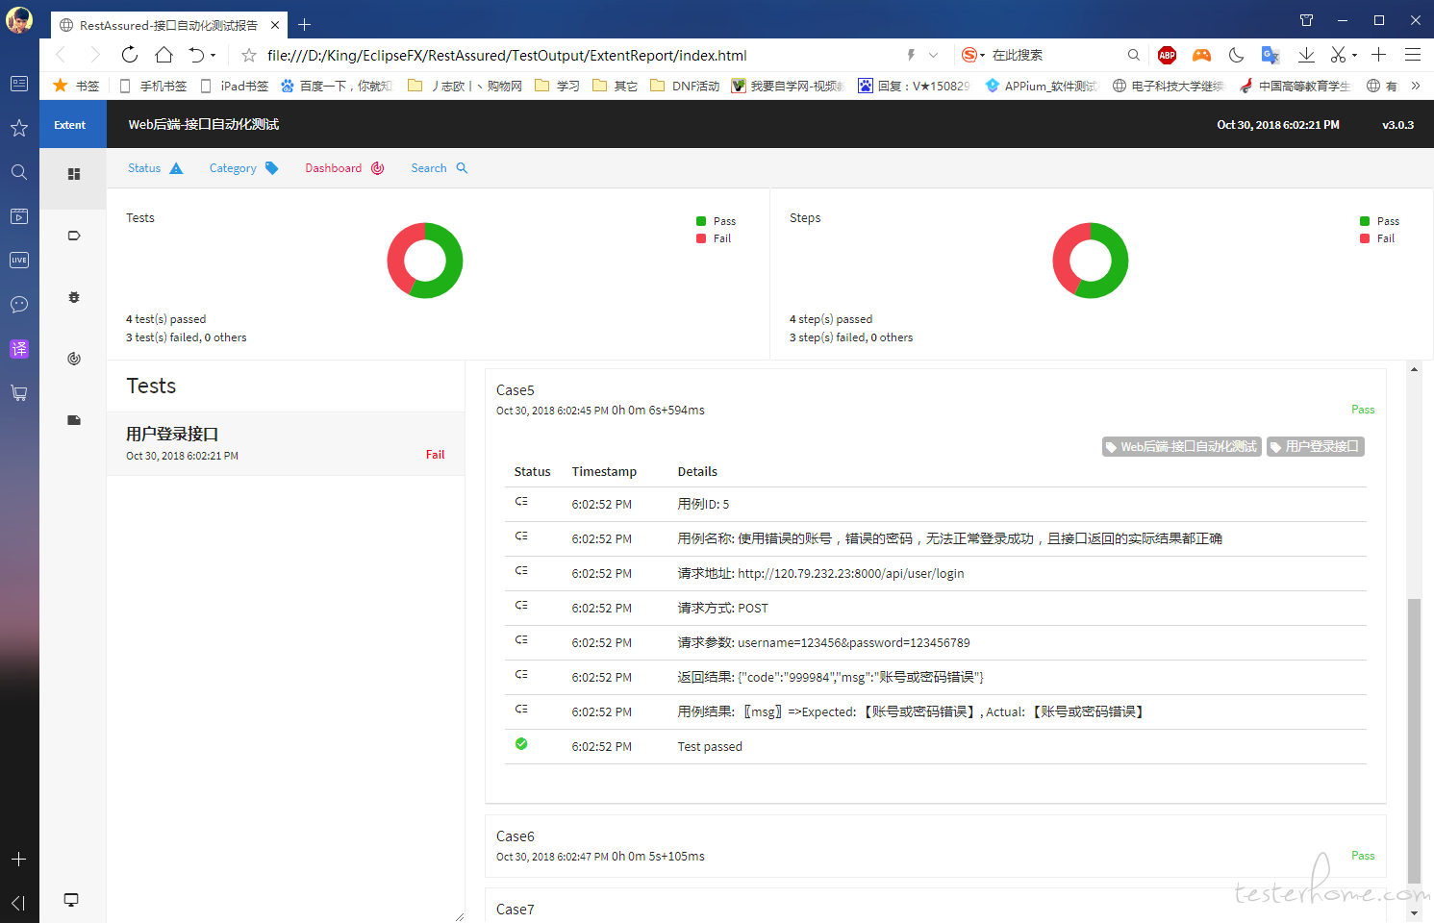This screenshot has width=1434, height=923.
Task: Toggle Fail legend in Steps chart
Action: (x=1377, y=238)
